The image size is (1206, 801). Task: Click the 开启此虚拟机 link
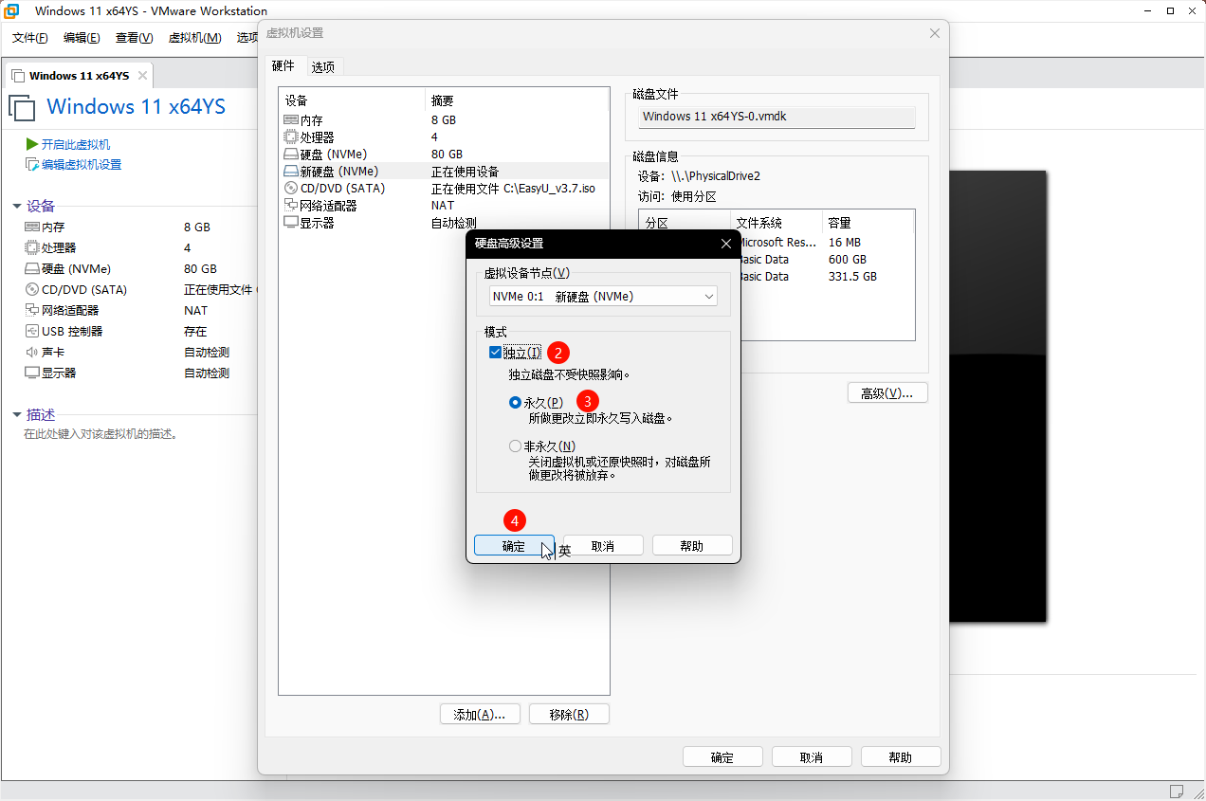click(76, 144)
